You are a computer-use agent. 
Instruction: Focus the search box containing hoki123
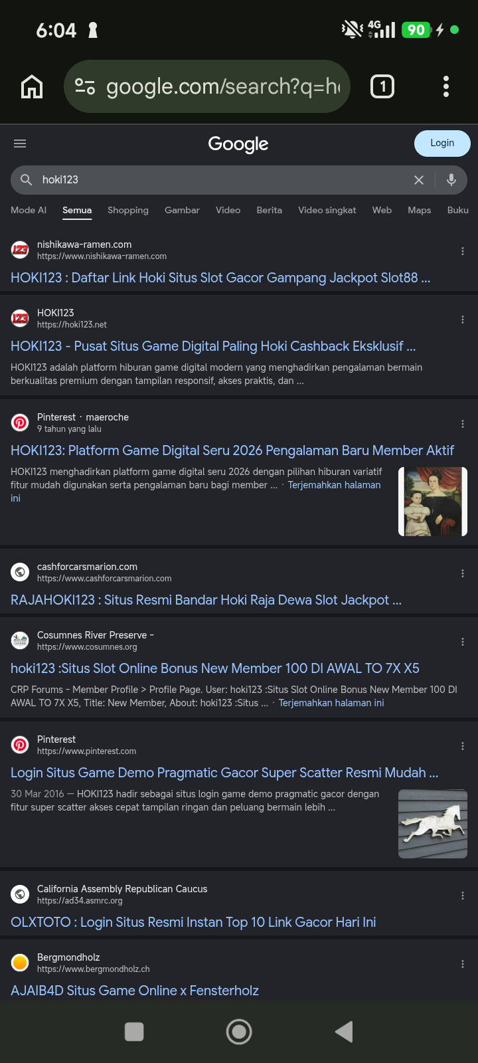[x=219, y=180]
